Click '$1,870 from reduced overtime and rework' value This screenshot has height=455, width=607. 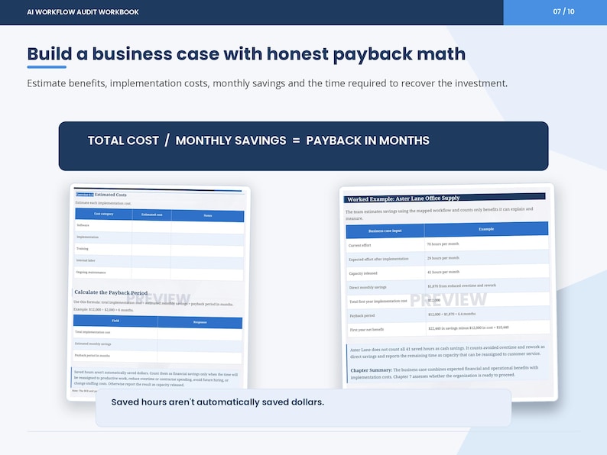tap(462, 286)
